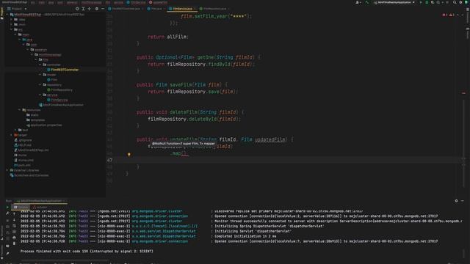Hide the Project tool window with minus icon
This screenshot has height=264, width=470.
(x=103, y=9)
